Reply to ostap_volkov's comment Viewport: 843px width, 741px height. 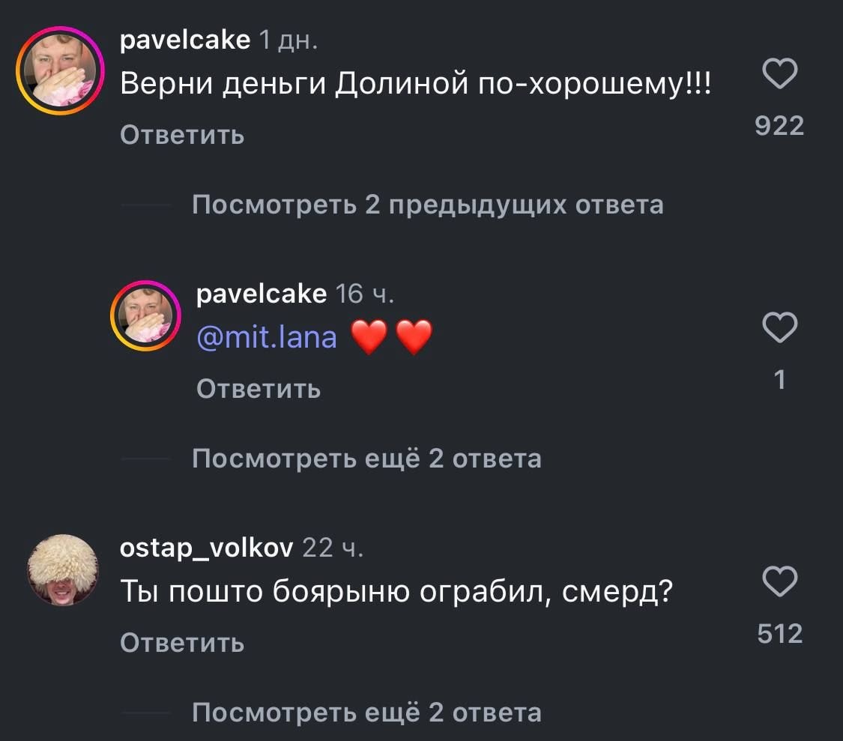tap(182, 642)
